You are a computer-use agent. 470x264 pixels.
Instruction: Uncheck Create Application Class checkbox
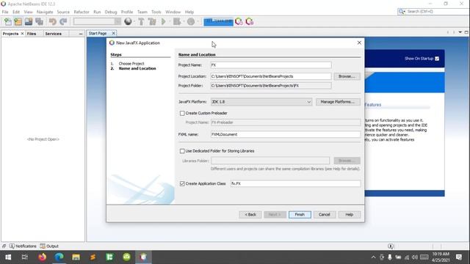click(182, 183)
